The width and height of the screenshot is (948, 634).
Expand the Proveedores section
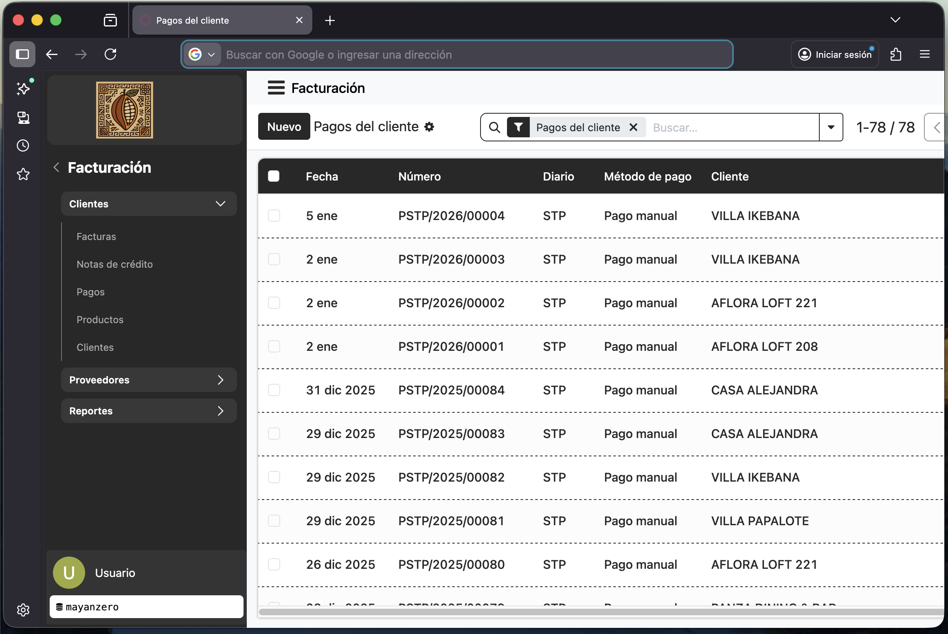coord(149,380)
